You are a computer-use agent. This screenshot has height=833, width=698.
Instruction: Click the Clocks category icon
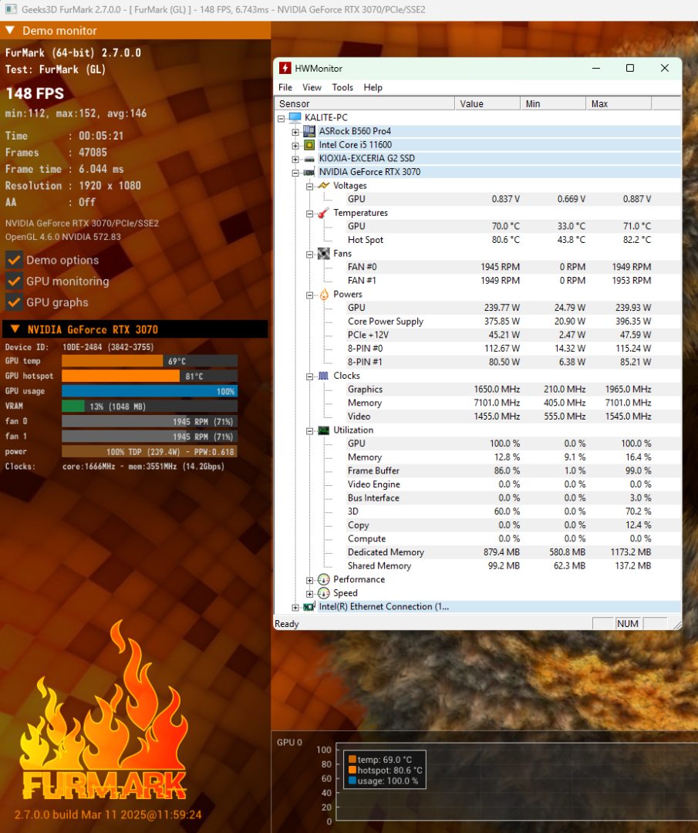(323, 376)
